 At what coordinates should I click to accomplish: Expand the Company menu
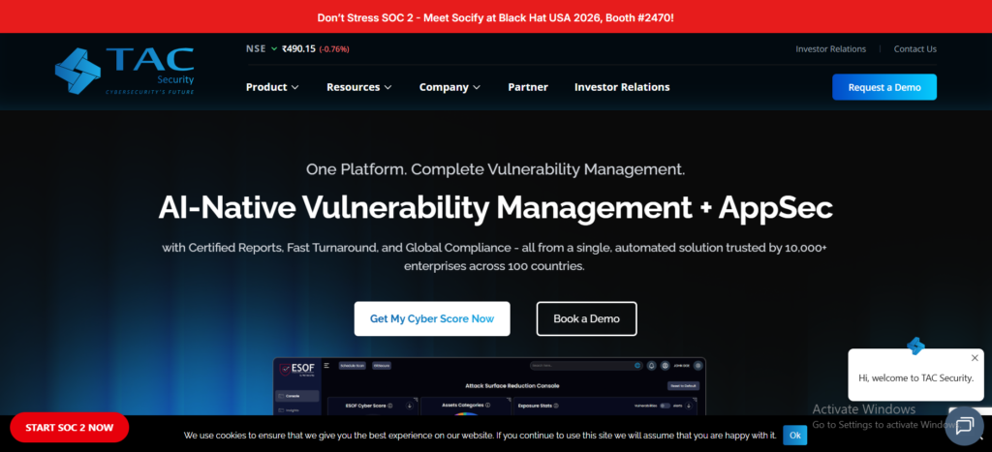pos(449,87)
